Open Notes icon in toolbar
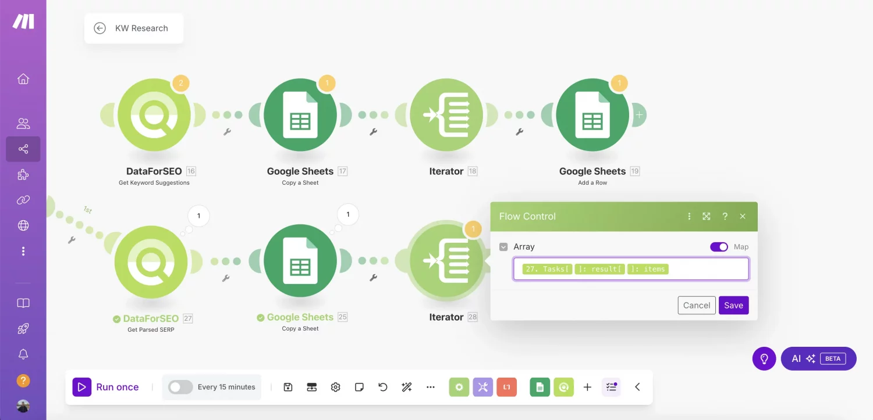 (x=359, y=387)
